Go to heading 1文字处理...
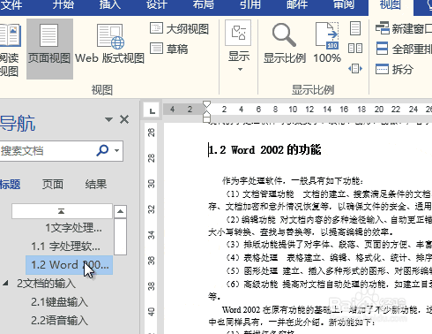This screenshot has height=334, width=432. 73,228
